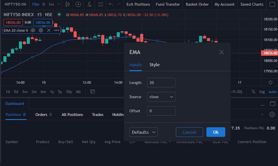278x166 pixels.
Task: Open the go-to-date calendar icon
Action: 92,92
